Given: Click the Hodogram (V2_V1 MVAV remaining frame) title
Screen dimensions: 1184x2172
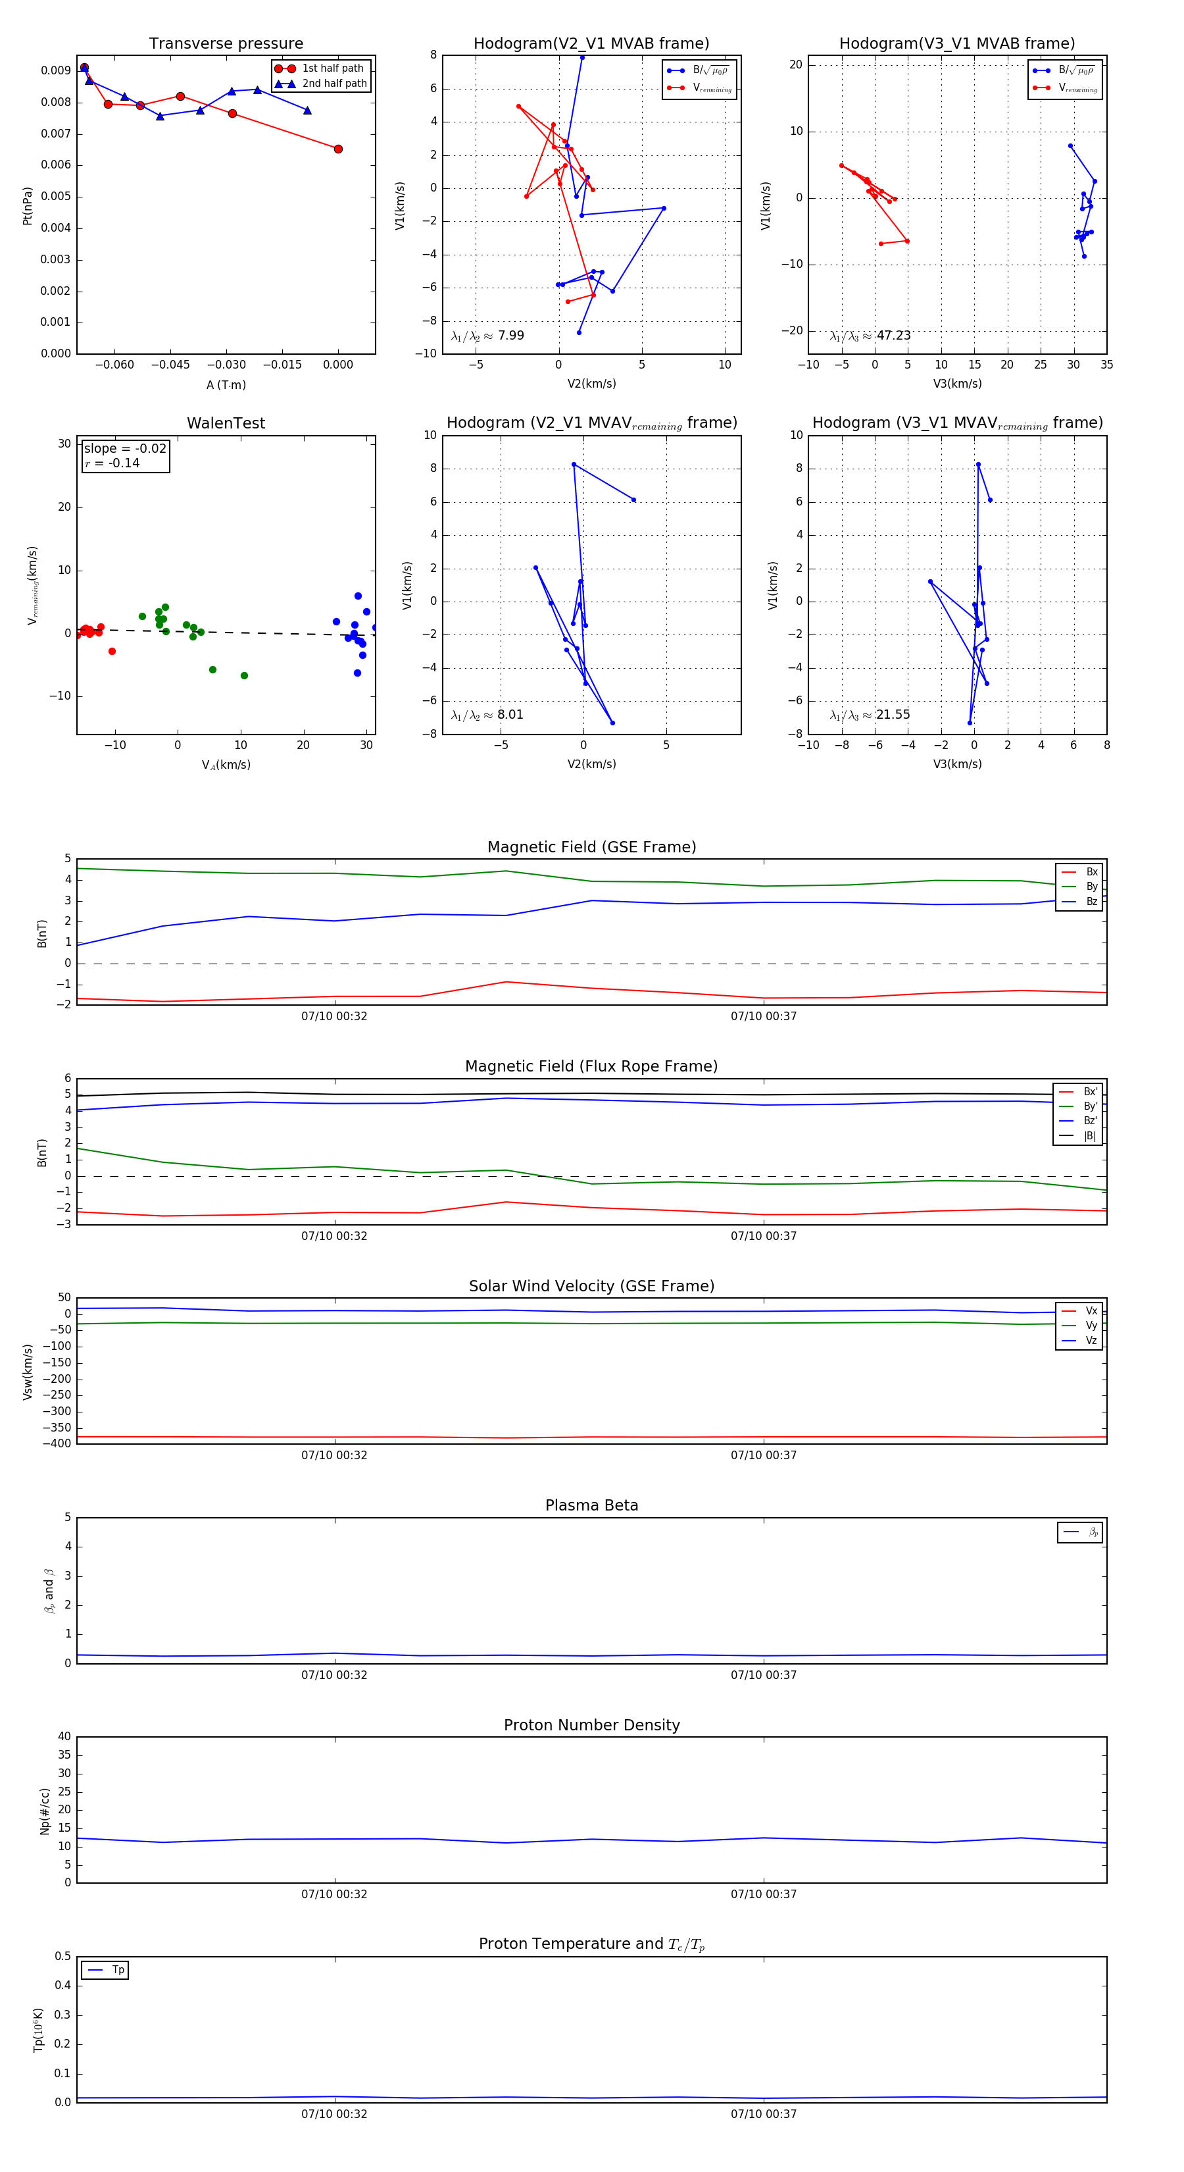Looking at the screenshot, I should pyautogui.click(x=591, y=423).
